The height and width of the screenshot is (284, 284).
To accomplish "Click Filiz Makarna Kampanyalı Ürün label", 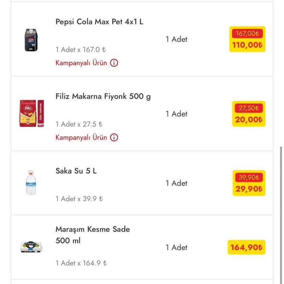I will pyautogui.click(x=81, y=138).
